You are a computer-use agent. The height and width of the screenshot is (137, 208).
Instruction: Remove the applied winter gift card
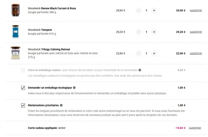(195, 128)
